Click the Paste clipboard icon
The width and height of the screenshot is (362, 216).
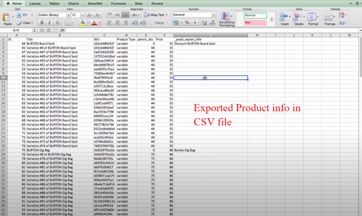6,18
